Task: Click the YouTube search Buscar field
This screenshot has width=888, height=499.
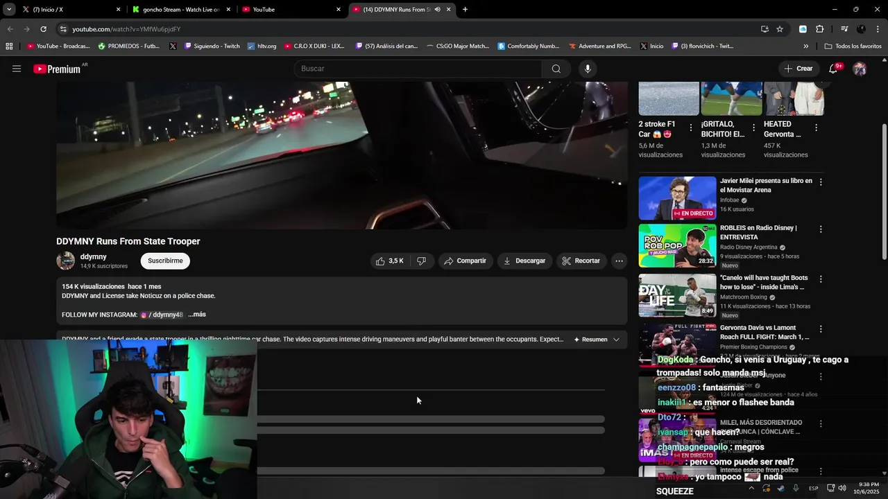Action: pyautogui.click(x=419, y=69)
